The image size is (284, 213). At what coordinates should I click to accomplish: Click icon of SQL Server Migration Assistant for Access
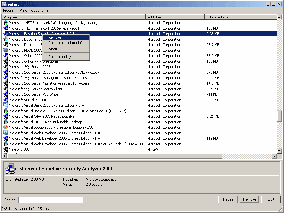[x=6, y=83]
